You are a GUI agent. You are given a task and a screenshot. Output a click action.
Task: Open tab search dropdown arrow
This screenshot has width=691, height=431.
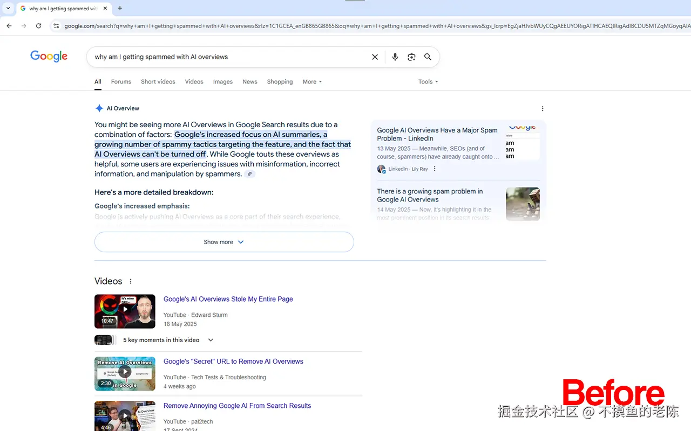[x=8, y=8]
